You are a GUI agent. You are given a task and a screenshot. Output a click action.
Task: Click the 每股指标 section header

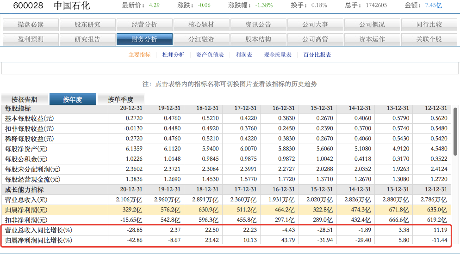click(x=18, y=109)
